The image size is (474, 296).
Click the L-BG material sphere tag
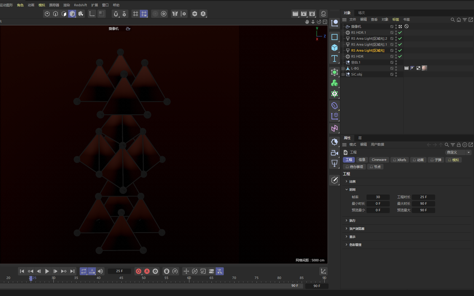point(424,68)
